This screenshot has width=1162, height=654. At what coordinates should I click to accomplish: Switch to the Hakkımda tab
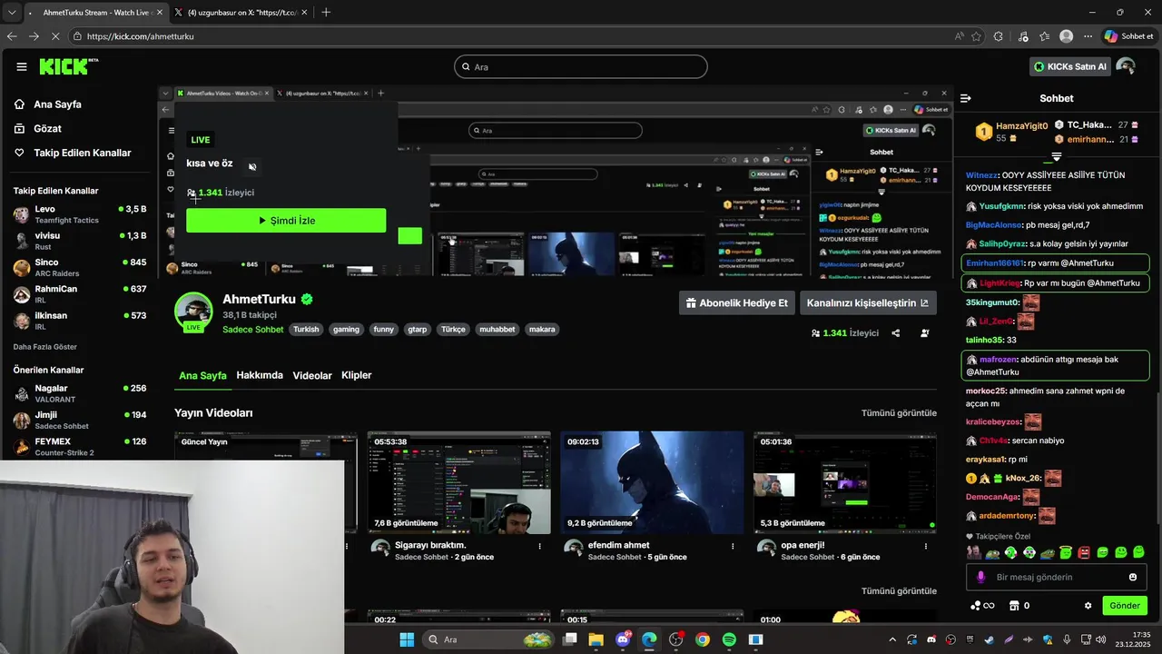click(260, 375)
